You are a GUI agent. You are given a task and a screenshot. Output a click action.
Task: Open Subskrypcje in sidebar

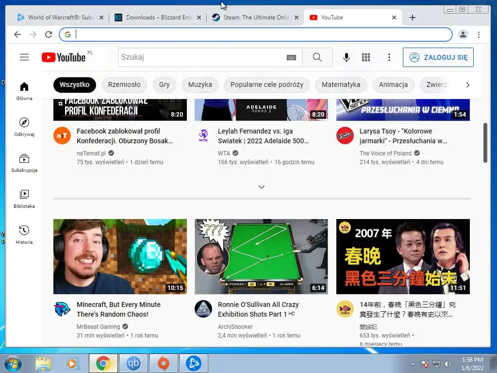click(24, 163)
